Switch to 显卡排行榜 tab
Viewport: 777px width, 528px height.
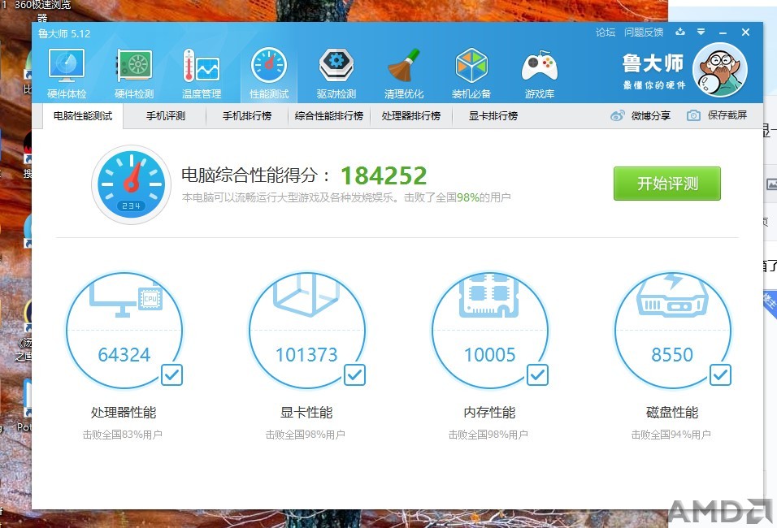[x=493, y=116]
